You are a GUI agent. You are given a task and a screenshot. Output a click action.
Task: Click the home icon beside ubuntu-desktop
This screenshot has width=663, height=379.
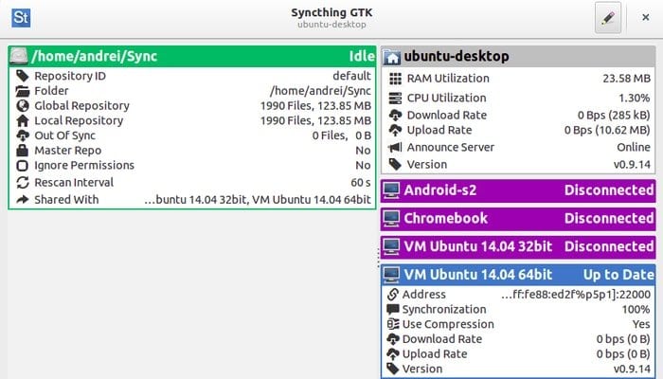tap(391, 57)
